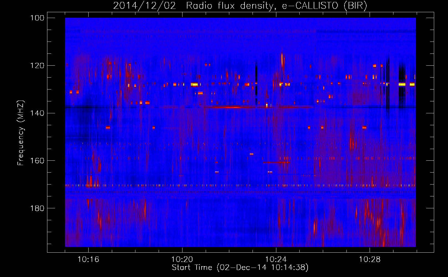Click the 10:28 time tick label
Viewport: 448px width, 277px height.
pos(370,260)
